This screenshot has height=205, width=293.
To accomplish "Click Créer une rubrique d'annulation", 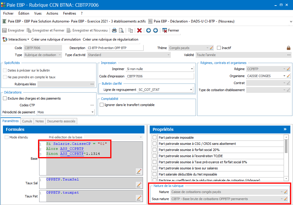I will click(x=56, y=39).
